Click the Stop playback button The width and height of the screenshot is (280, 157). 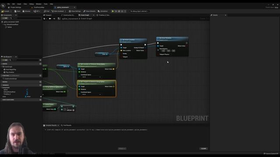[119, 11]
